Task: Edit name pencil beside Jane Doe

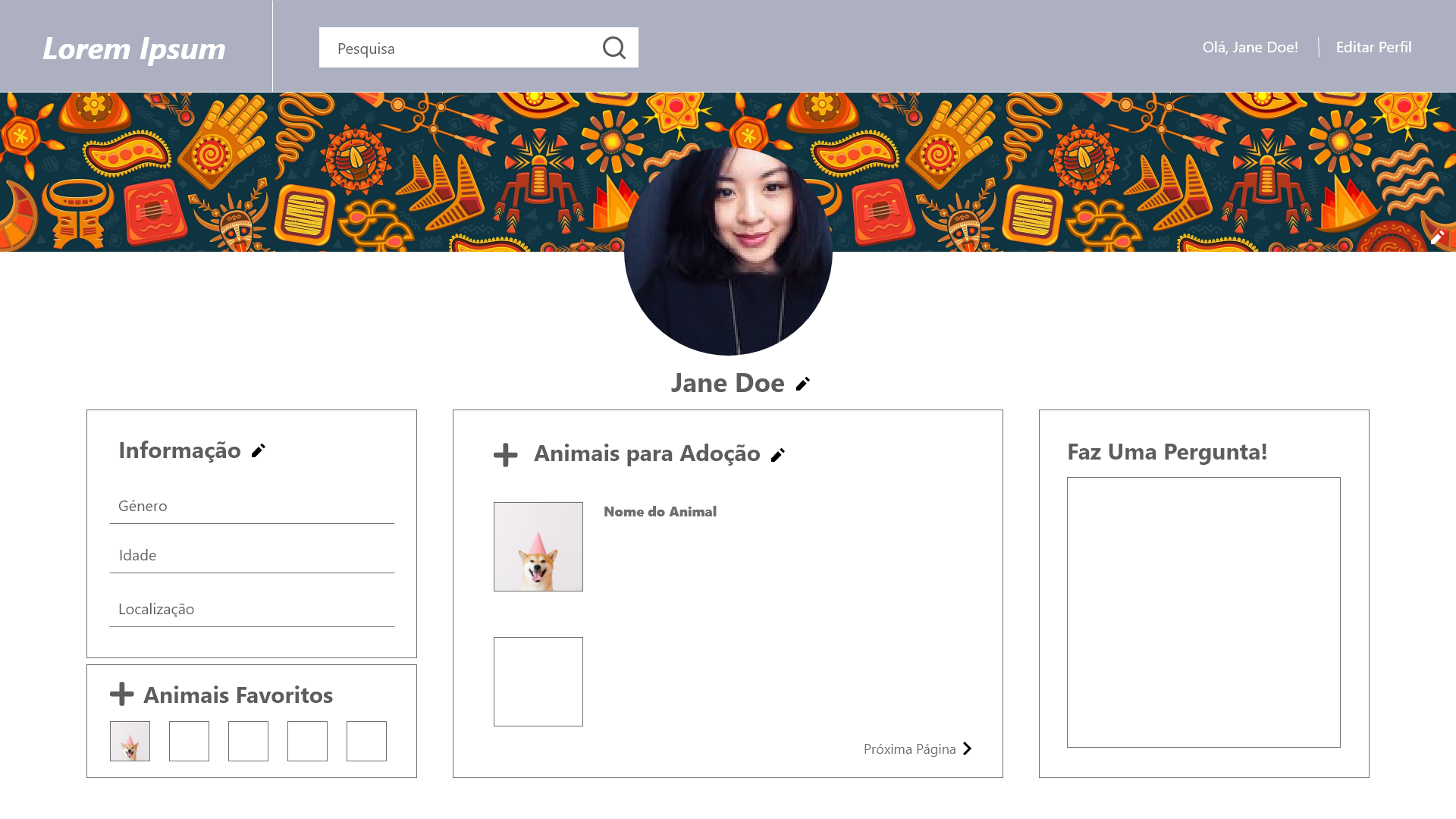Action: tap(802, 384)
